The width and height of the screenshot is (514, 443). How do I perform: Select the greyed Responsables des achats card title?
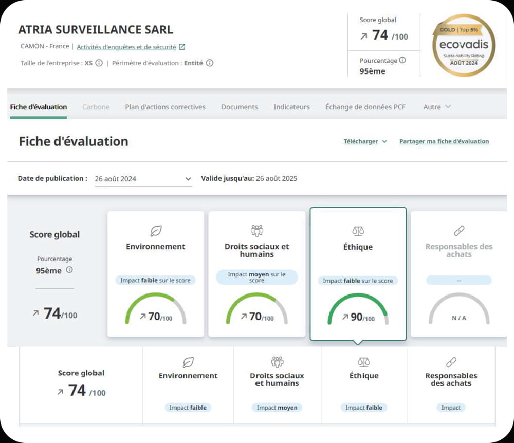coord(459,250)
